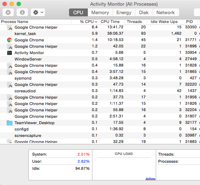Switch to the Memory tab
Image resolution: width=200 pixels, height=185 pixels.
point(100,12)
